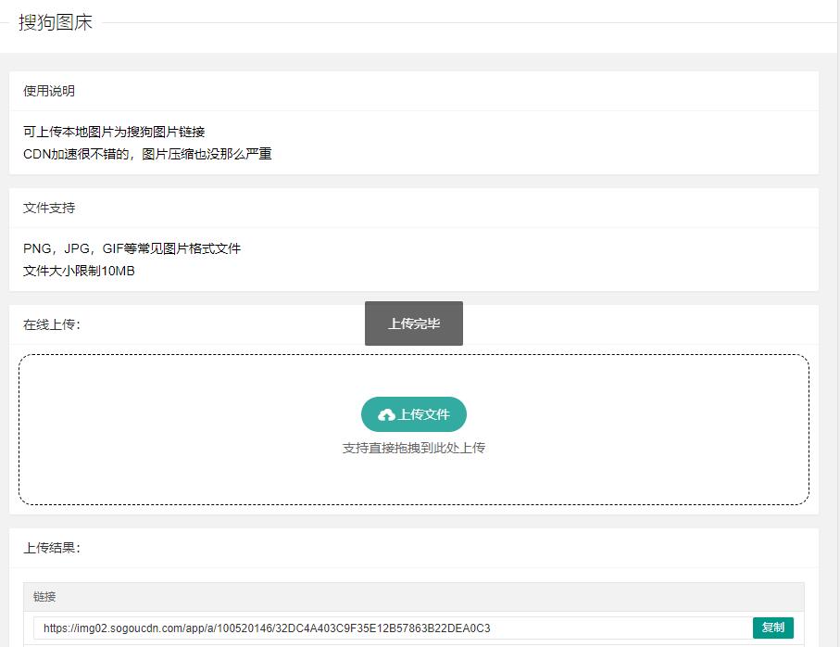Click the 上传结果 section heading
Viewport: 840px width, 647px height.
(x=52, y=548)
